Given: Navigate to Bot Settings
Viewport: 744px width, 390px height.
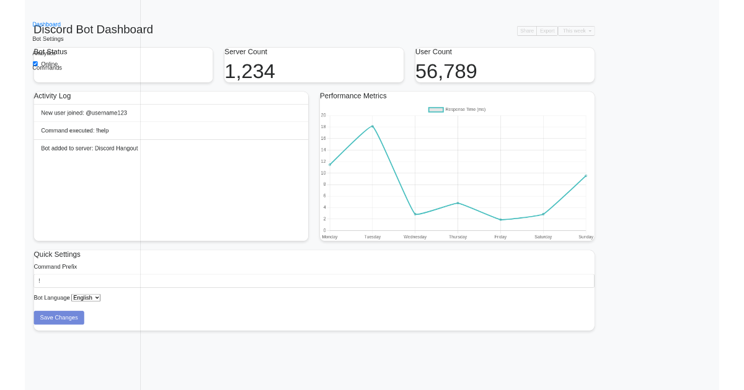Looking at the screenshot, I should click(x=48, y=38).
